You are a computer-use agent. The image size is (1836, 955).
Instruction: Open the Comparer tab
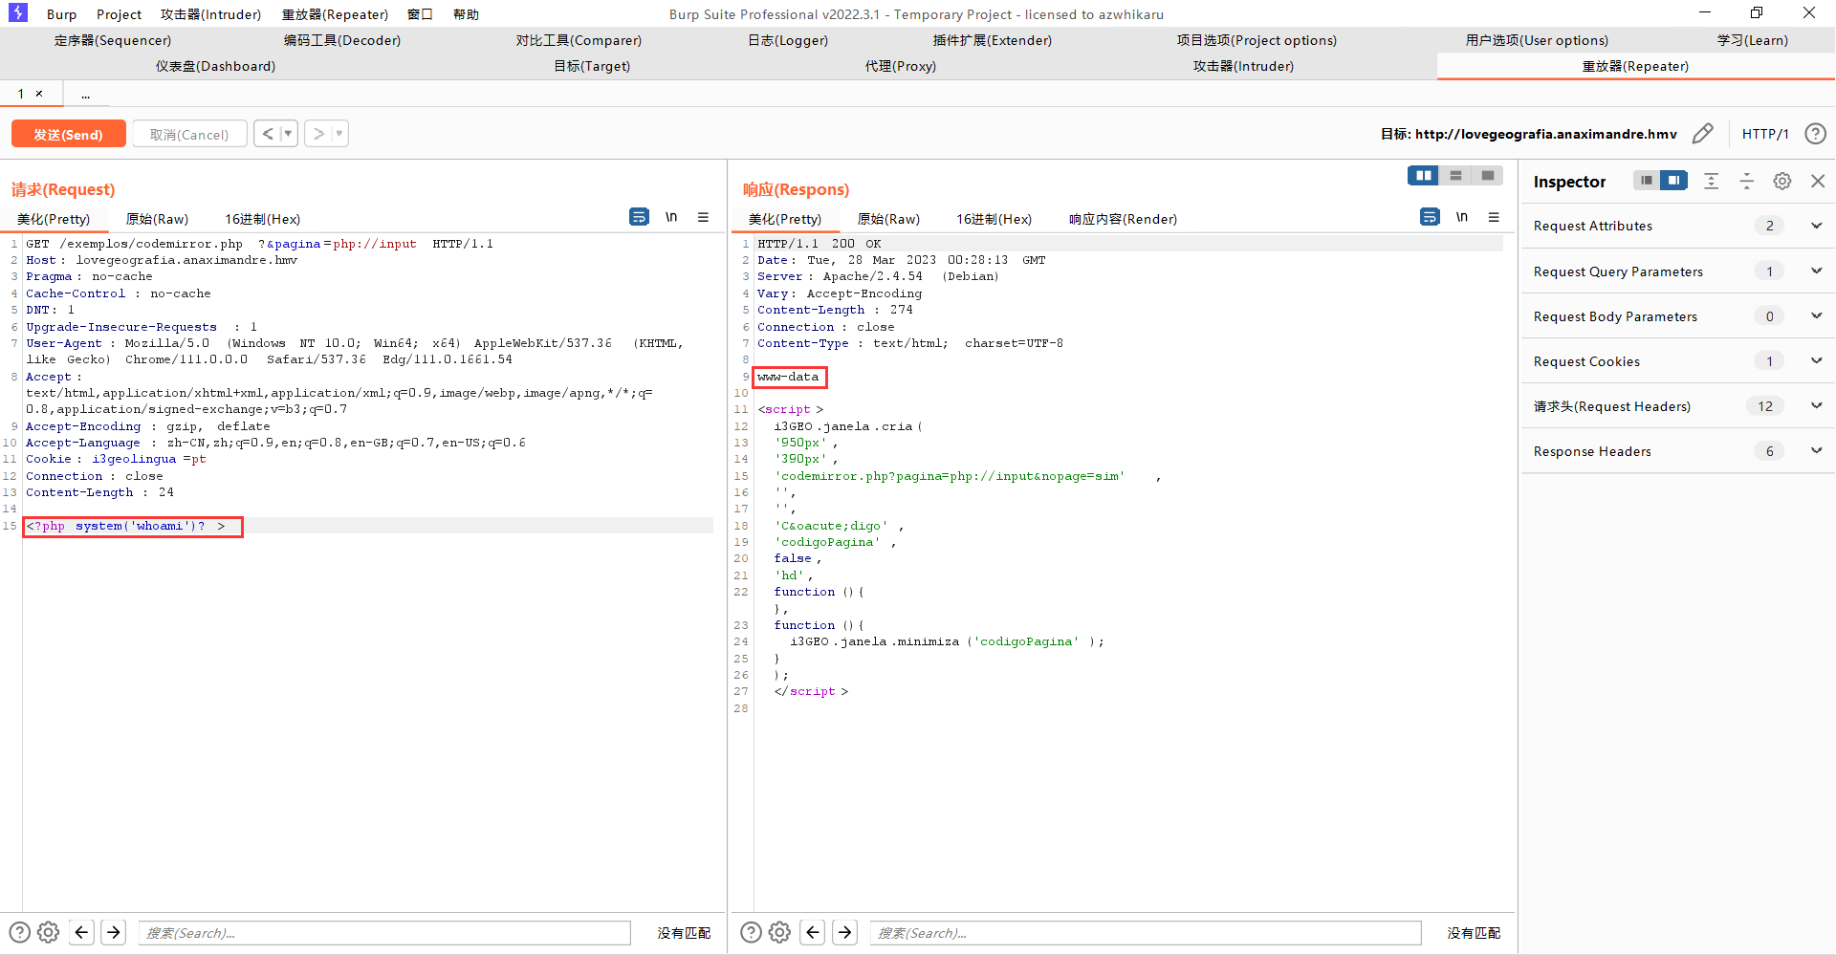click(579, 40)
